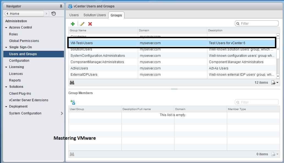Open groups export dropdown arrow
284x163 pixels.
point(277,83)
